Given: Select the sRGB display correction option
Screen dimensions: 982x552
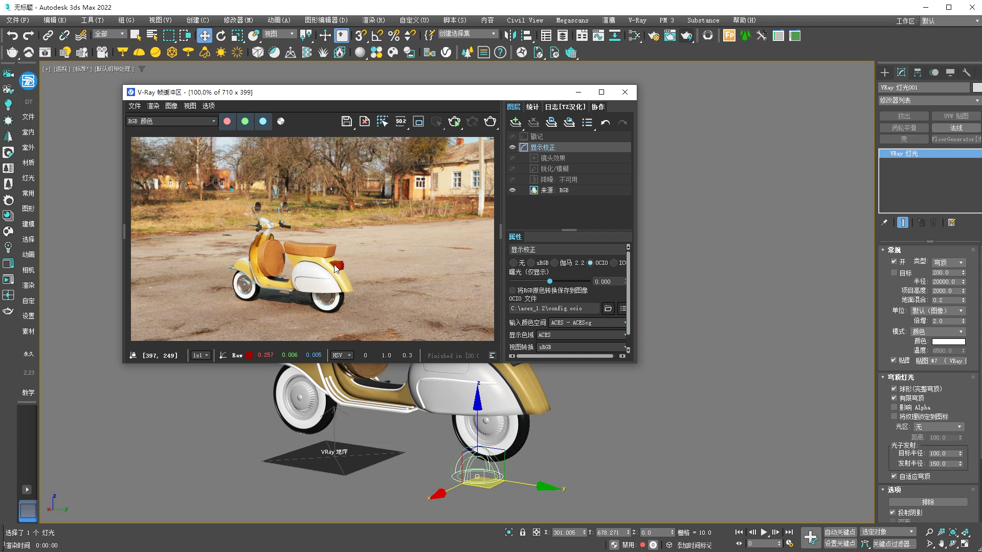Looking at the screenshot, I should coord(532,263).
